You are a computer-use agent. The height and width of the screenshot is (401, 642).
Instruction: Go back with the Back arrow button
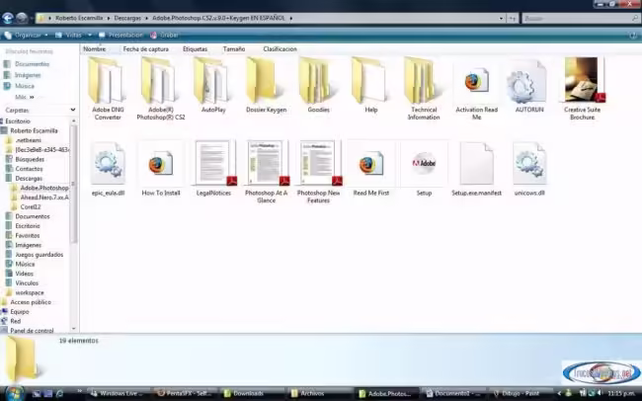pos(8,19)
